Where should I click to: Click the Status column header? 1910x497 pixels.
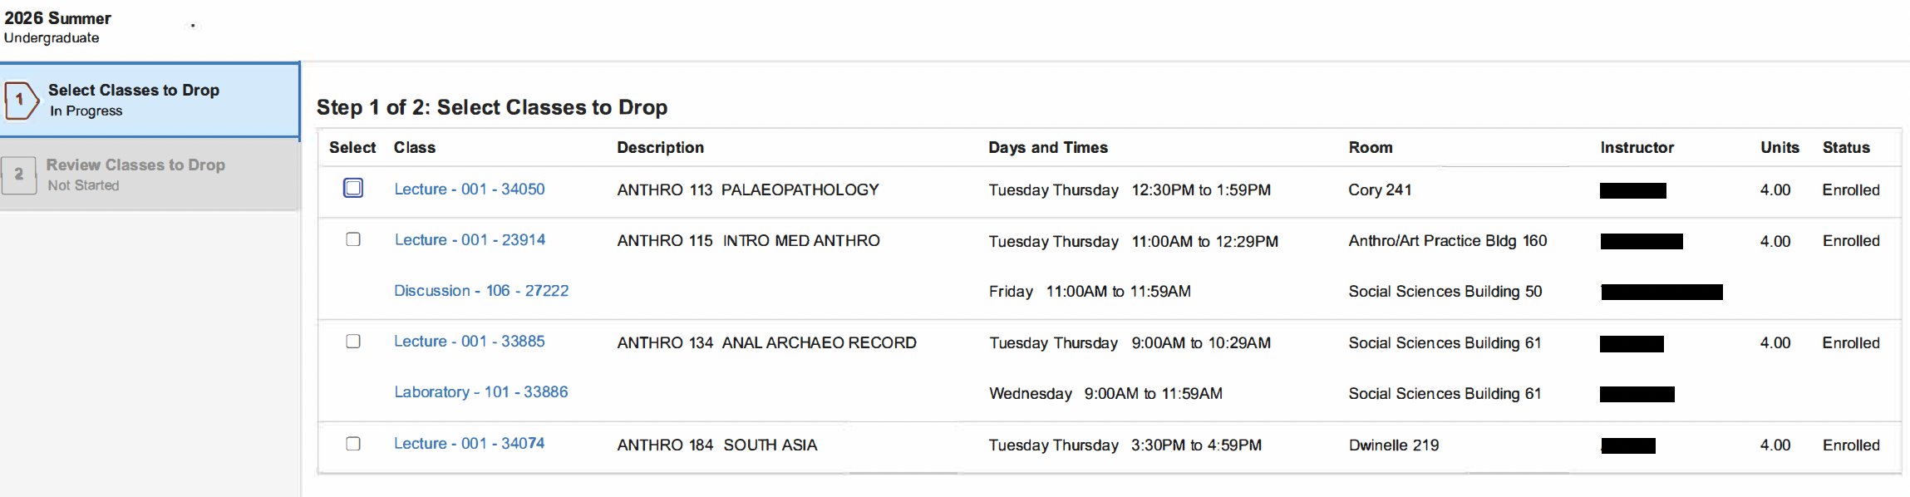1845,148
